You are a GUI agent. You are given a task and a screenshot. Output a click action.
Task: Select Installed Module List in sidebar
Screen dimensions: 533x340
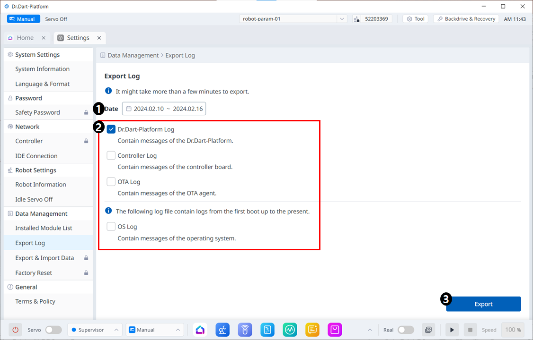tap(44, 228)
